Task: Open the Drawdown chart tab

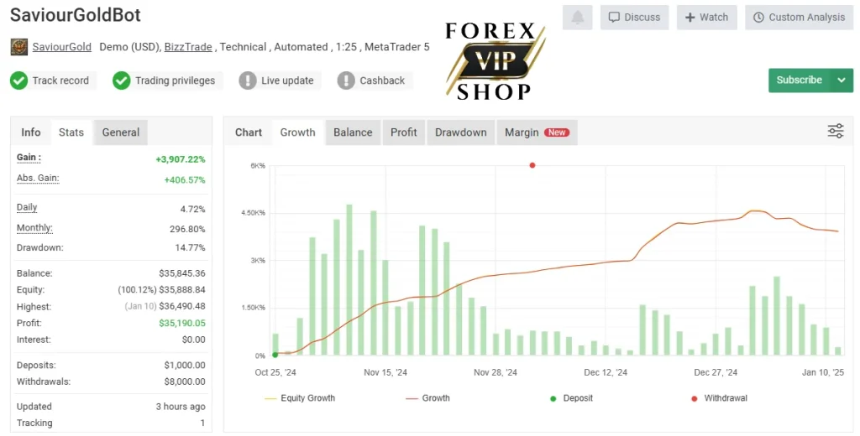Action: point(461,132)
